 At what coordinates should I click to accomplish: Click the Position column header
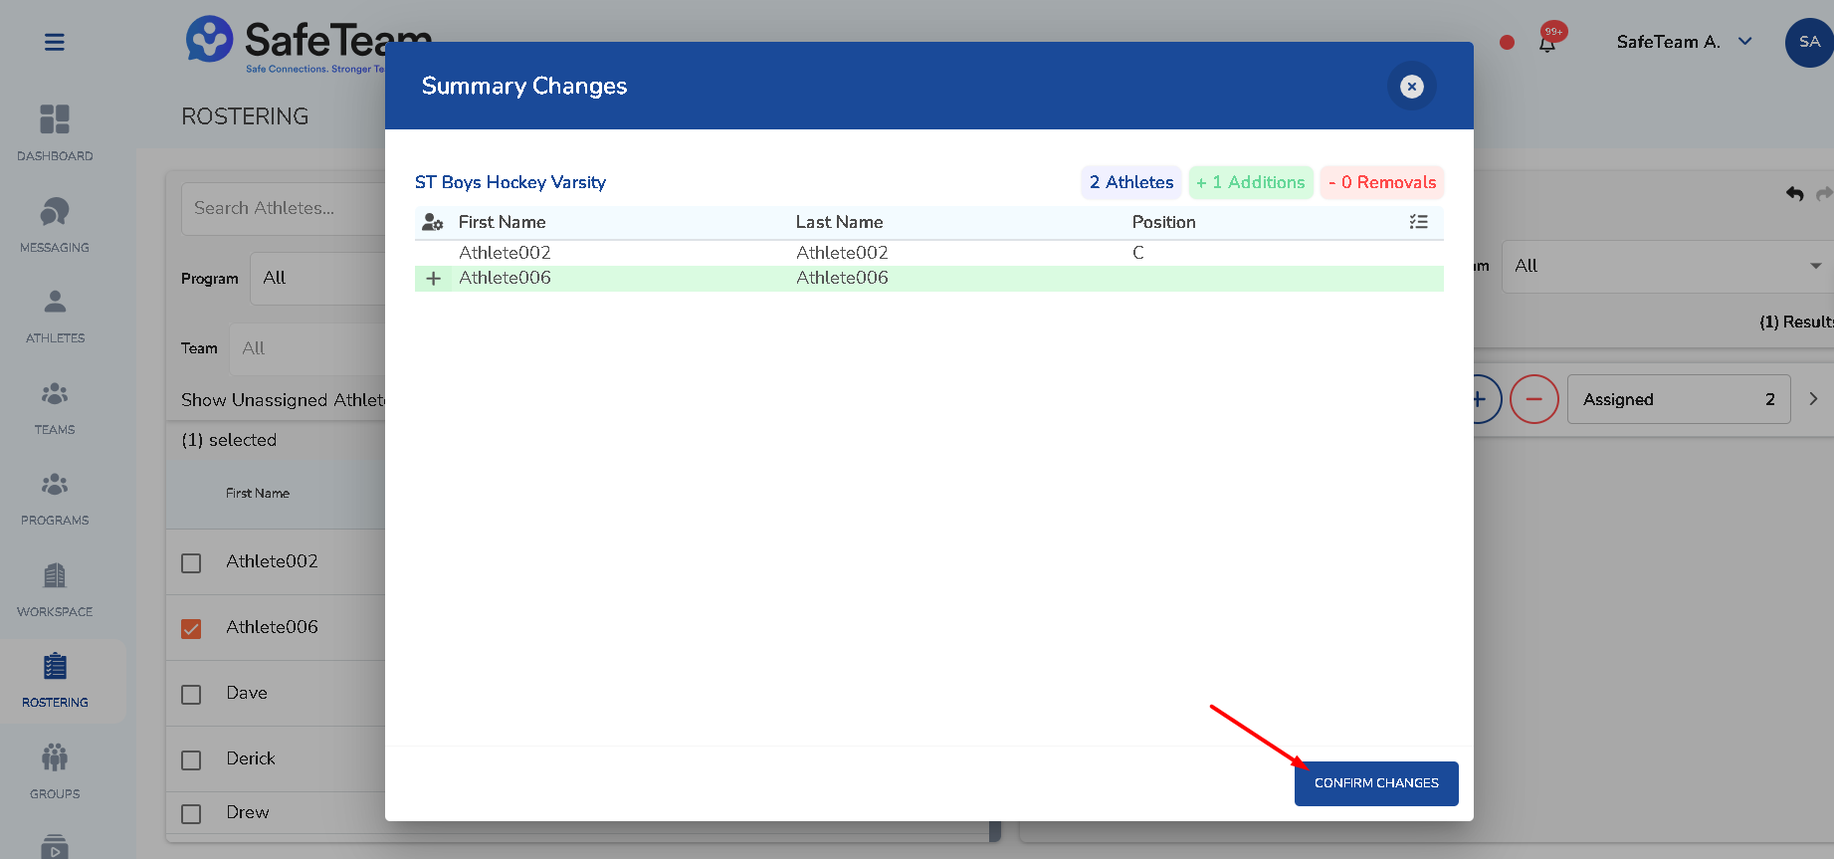(x=1163, y=222)
